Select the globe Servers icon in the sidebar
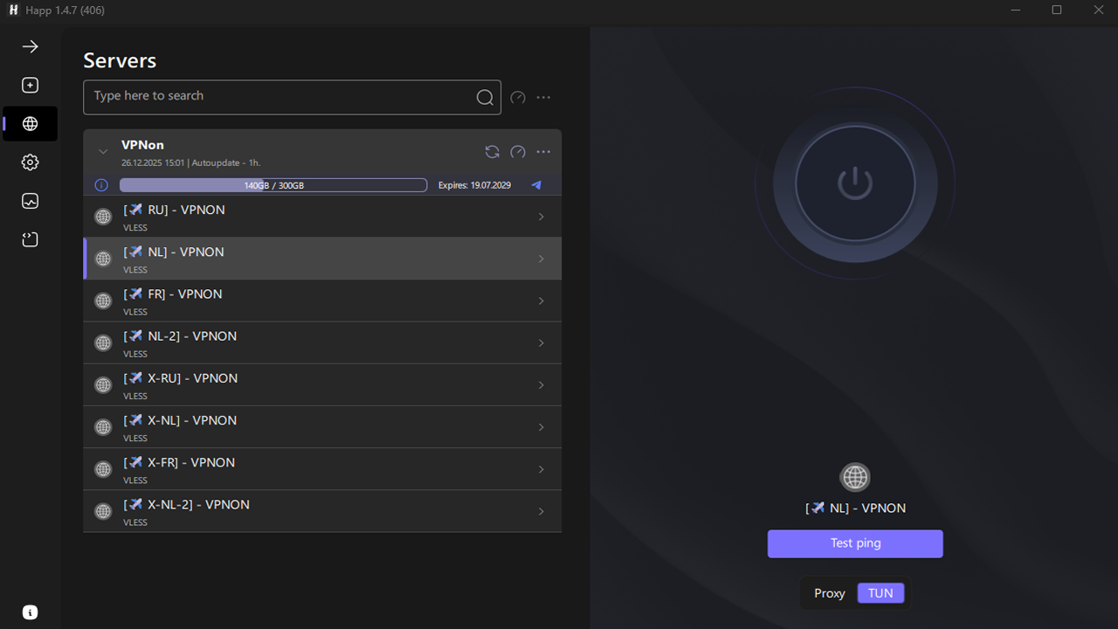1118x629 pixels. pos(30,123)
